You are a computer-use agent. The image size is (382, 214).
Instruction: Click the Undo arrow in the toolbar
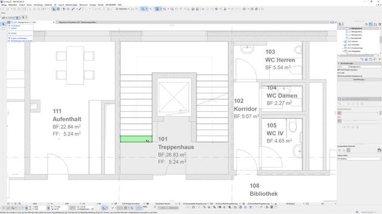44,9
